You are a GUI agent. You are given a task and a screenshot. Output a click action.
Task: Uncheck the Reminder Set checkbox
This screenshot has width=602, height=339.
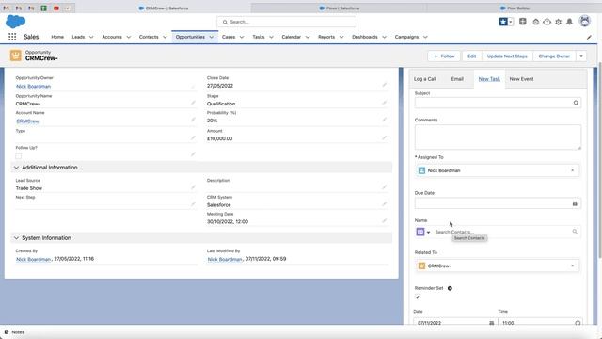pos(418,298)
